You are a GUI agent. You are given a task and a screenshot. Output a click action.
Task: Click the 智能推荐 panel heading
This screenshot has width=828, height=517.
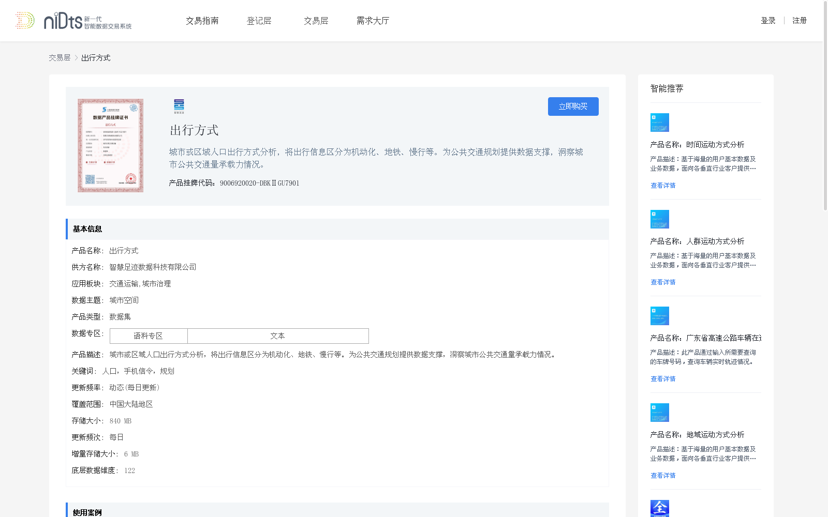(667, 88)
